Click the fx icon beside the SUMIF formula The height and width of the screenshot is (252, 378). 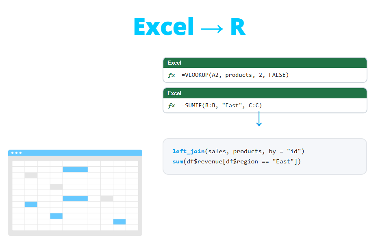[172, 106]
